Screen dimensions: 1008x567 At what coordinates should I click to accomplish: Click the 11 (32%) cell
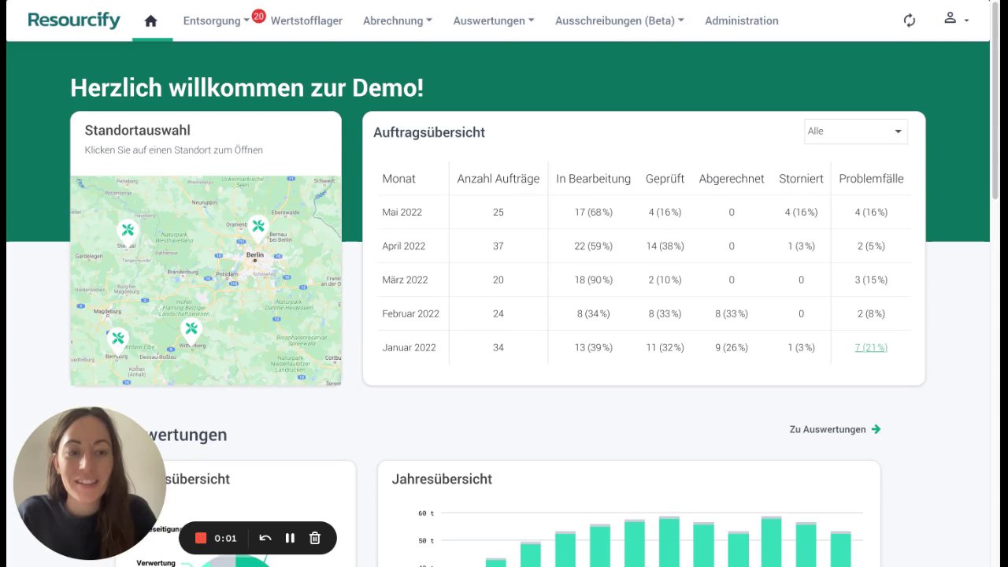[665, 347]
